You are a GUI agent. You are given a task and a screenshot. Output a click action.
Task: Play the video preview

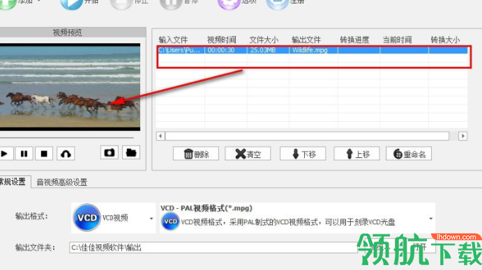pos(5,153)
